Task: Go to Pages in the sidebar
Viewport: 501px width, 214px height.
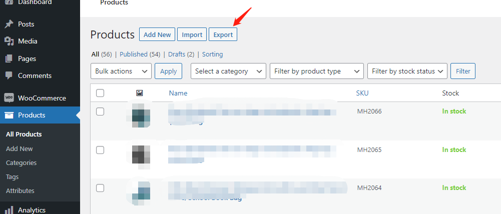Action: pyautogui.click(x=27, y=58)
